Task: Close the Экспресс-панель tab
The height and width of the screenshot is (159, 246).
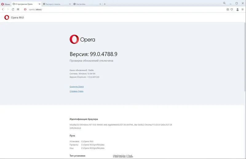Action: coord(70,4)
